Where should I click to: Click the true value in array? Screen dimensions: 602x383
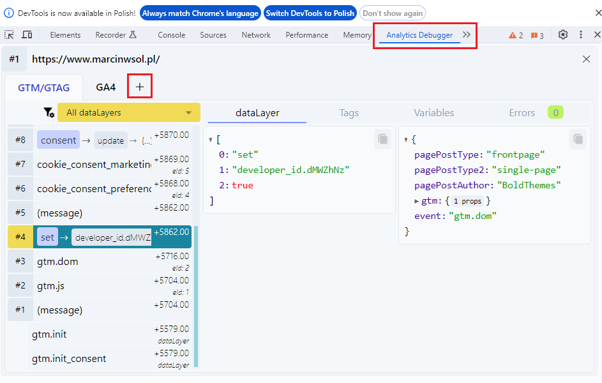242,185
